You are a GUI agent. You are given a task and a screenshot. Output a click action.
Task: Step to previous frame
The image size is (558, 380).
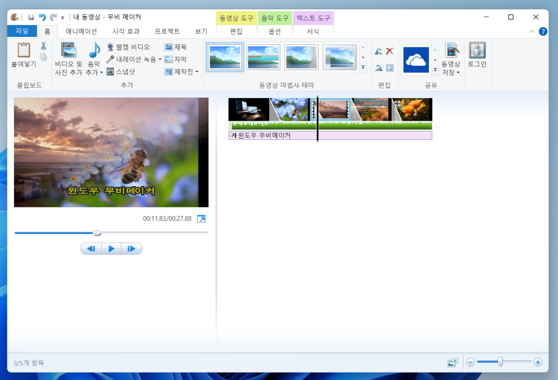coord(91,249)
